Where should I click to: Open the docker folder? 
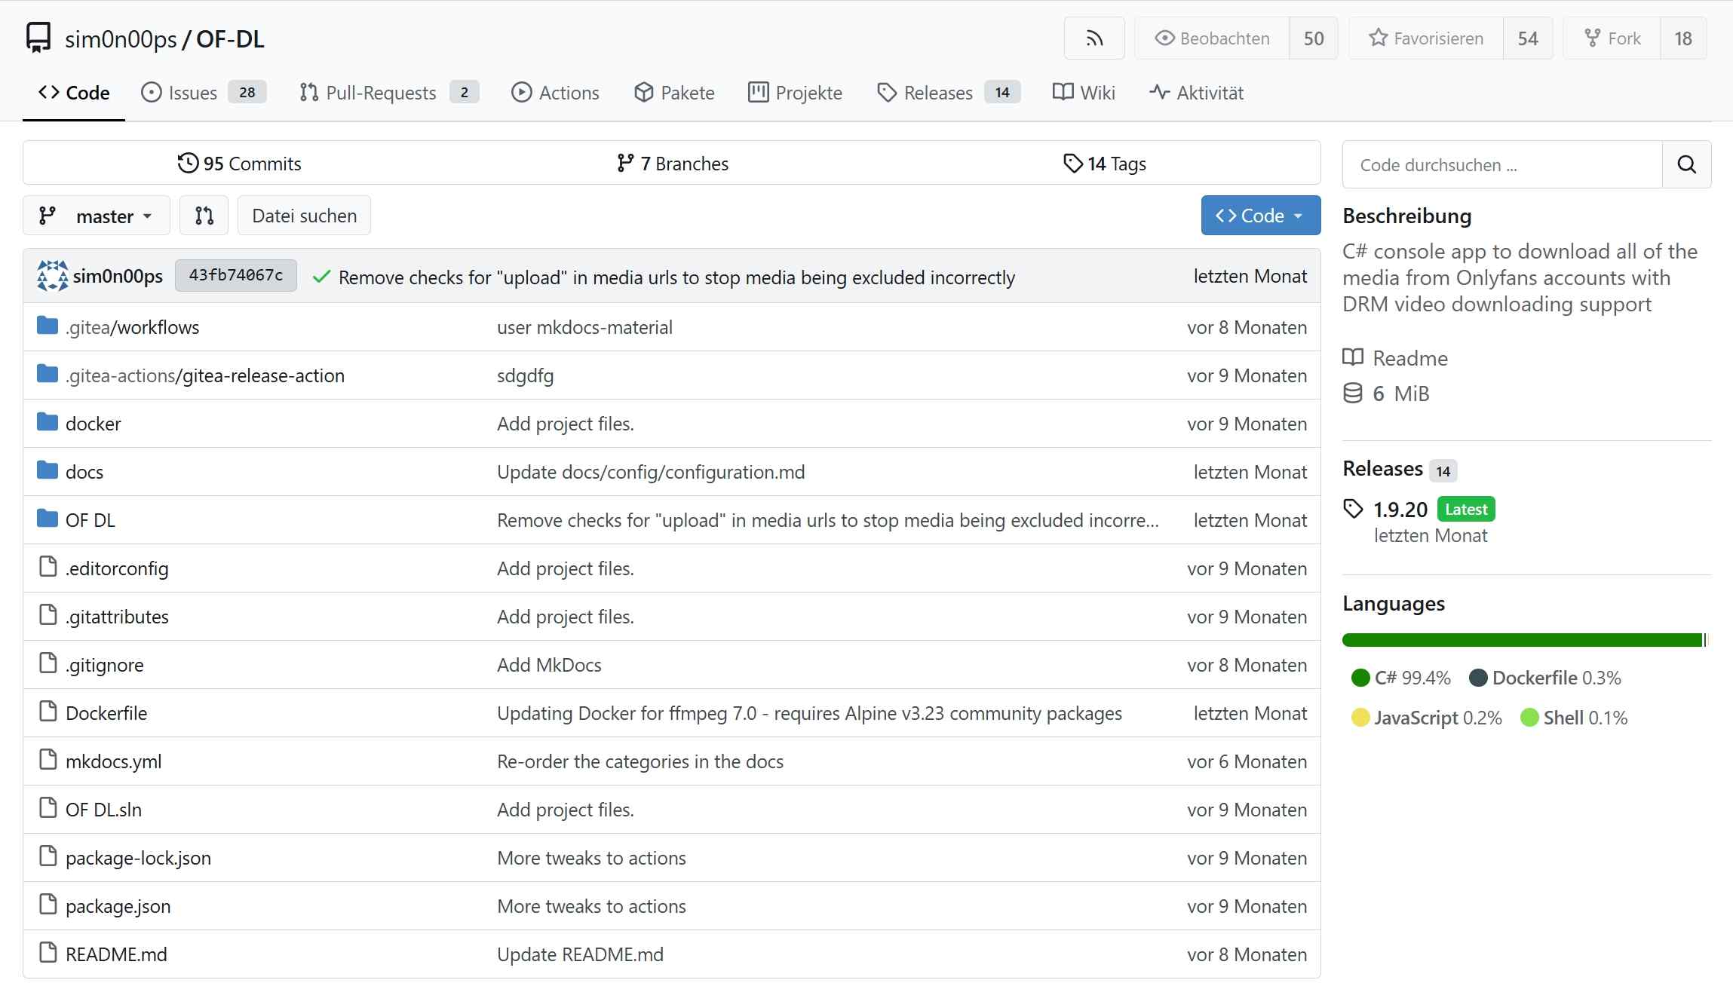point(93,424)
